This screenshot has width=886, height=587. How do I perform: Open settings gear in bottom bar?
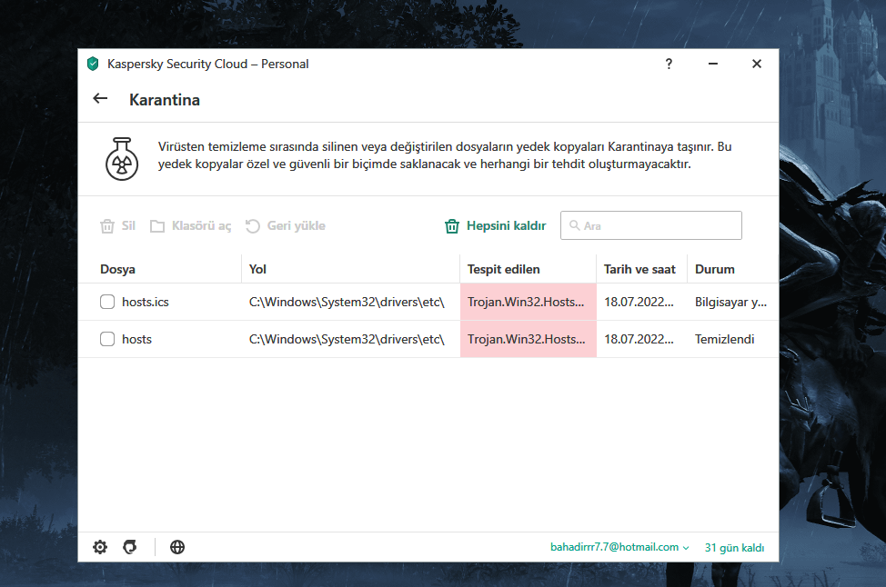pyautogui.click(x=100, y=547)
